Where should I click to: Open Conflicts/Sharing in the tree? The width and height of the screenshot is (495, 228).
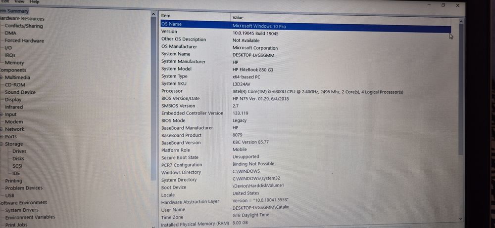click(x=24, y=26)
